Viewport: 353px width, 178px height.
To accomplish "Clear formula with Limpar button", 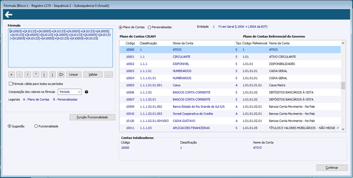I will click(x=74, y=74).
